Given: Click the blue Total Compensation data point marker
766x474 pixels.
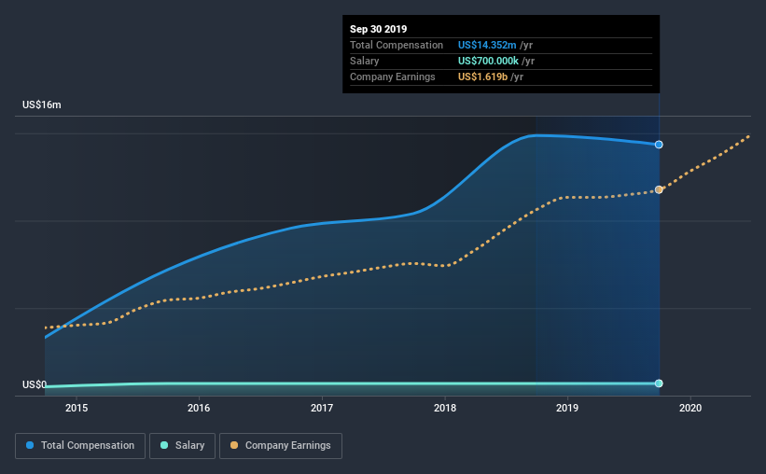Looking at the screenshot, I should 659,145.
